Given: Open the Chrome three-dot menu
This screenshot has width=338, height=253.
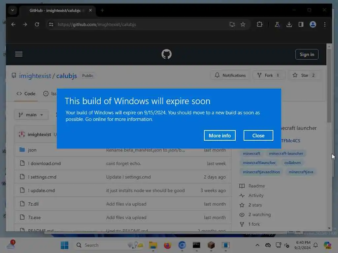Looking at the screenshot, I should (x=325, y=24).
